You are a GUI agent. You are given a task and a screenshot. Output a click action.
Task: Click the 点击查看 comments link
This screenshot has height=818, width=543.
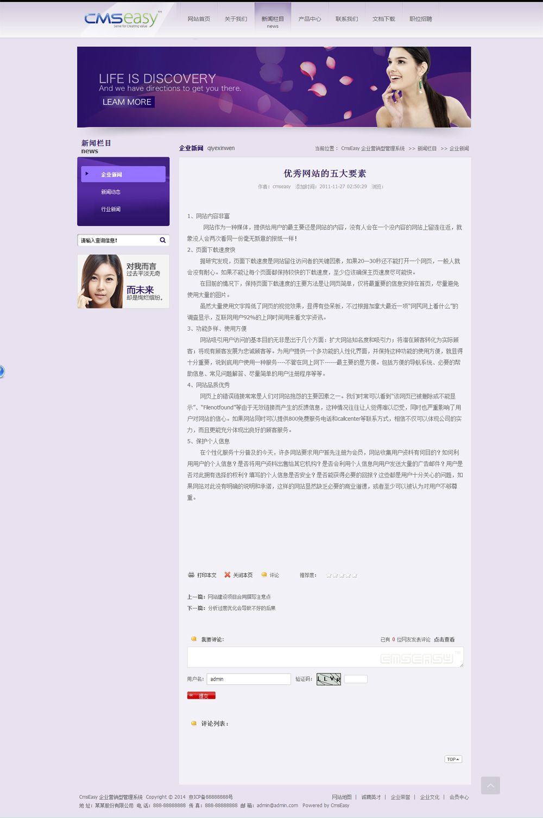coord(444,640)
